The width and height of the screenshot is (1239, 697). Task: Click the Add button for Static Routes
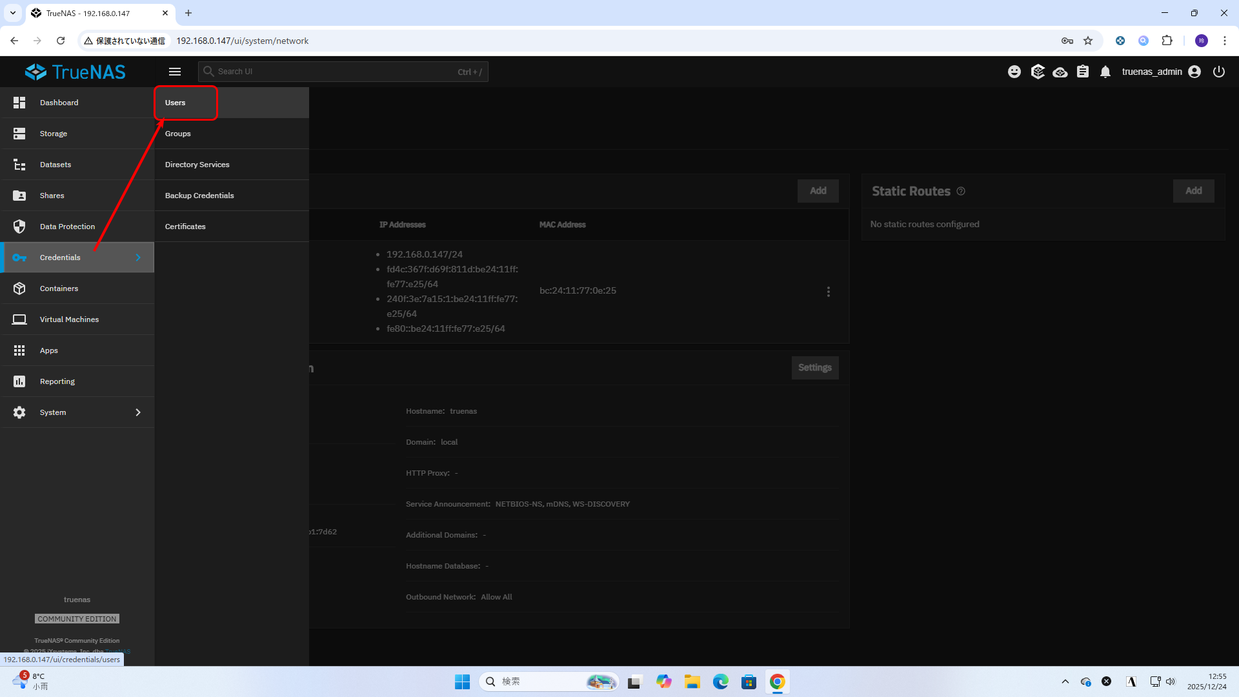click(1193, 191)
